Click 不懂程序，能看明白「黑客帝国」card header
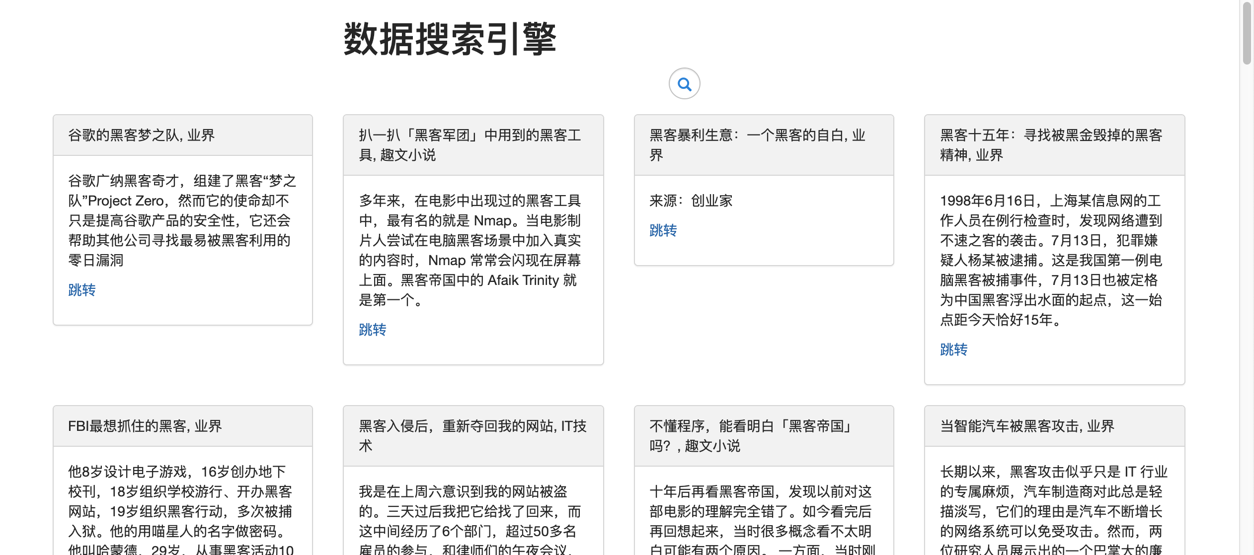Viewport: 1254px width, 555px height. click(750, 435)
